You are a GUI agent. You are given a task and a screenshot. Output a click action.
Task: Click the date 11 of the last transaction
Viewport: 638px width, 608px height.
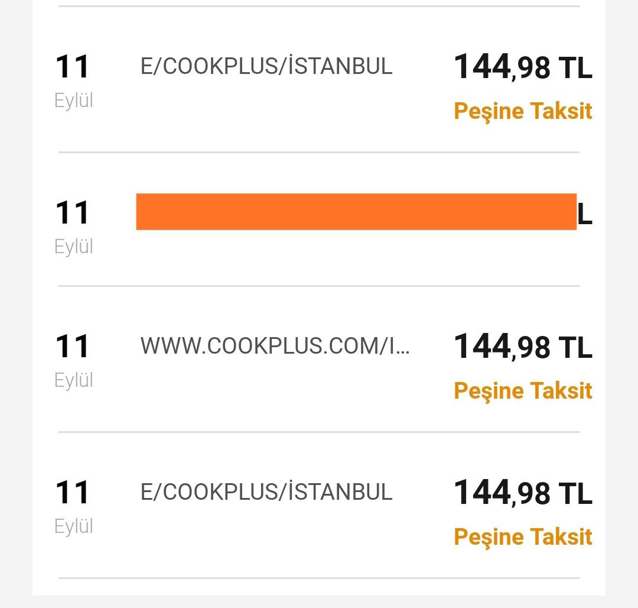pyautogui.click(x=72, y=492)
